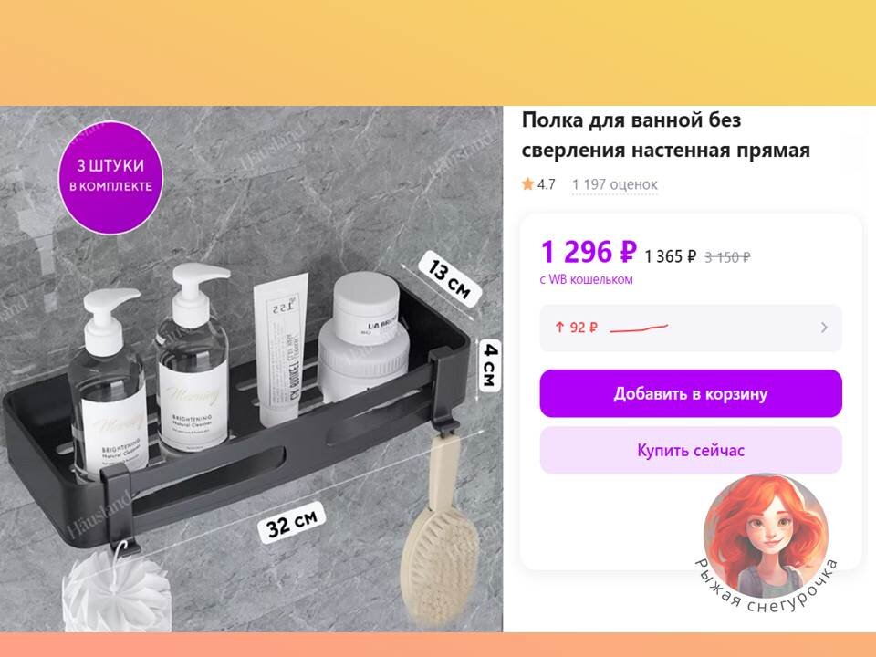
Task: Click the crossed-out 3 150 ₽ price
Action: coord(727,257)
